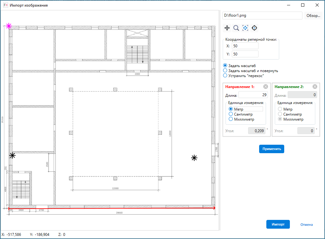Click the 29000 dimension label on the plan

120,213
